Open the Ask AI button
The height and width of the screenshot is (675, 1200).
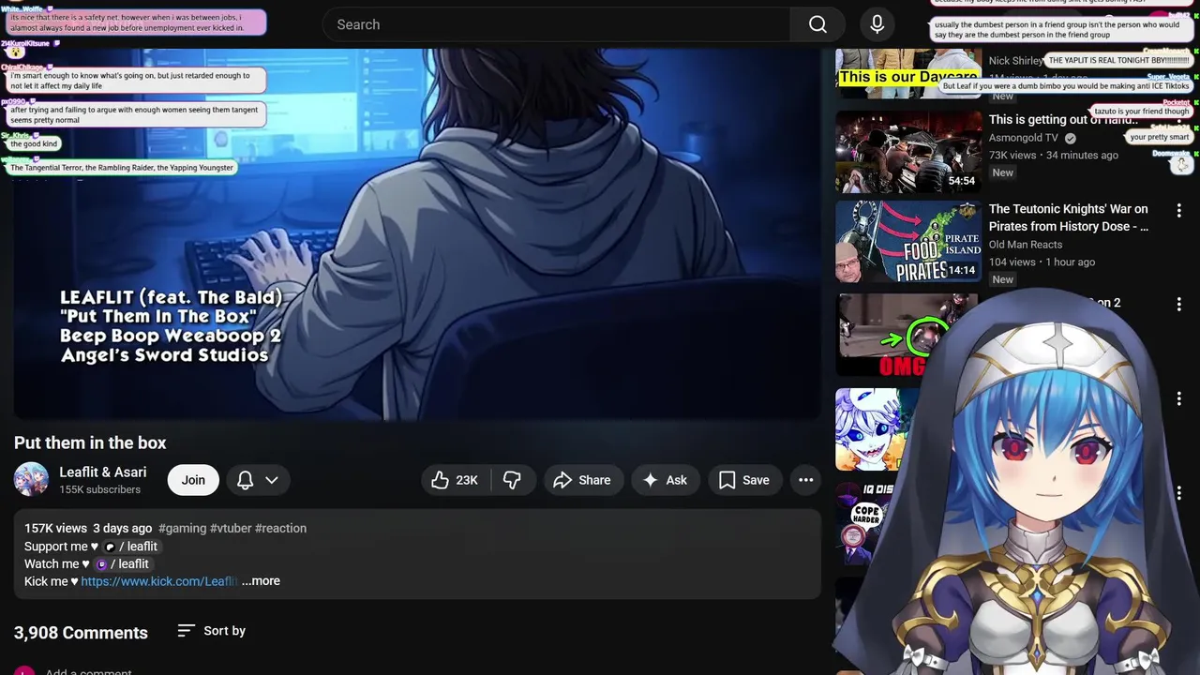(665, 480)
